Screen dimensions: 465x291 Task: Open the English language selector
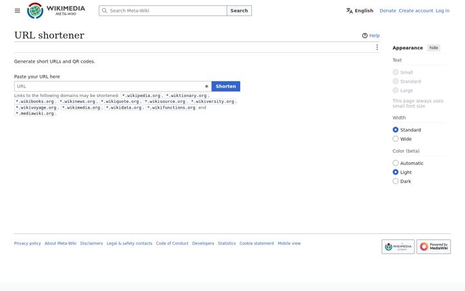(360, 11)
